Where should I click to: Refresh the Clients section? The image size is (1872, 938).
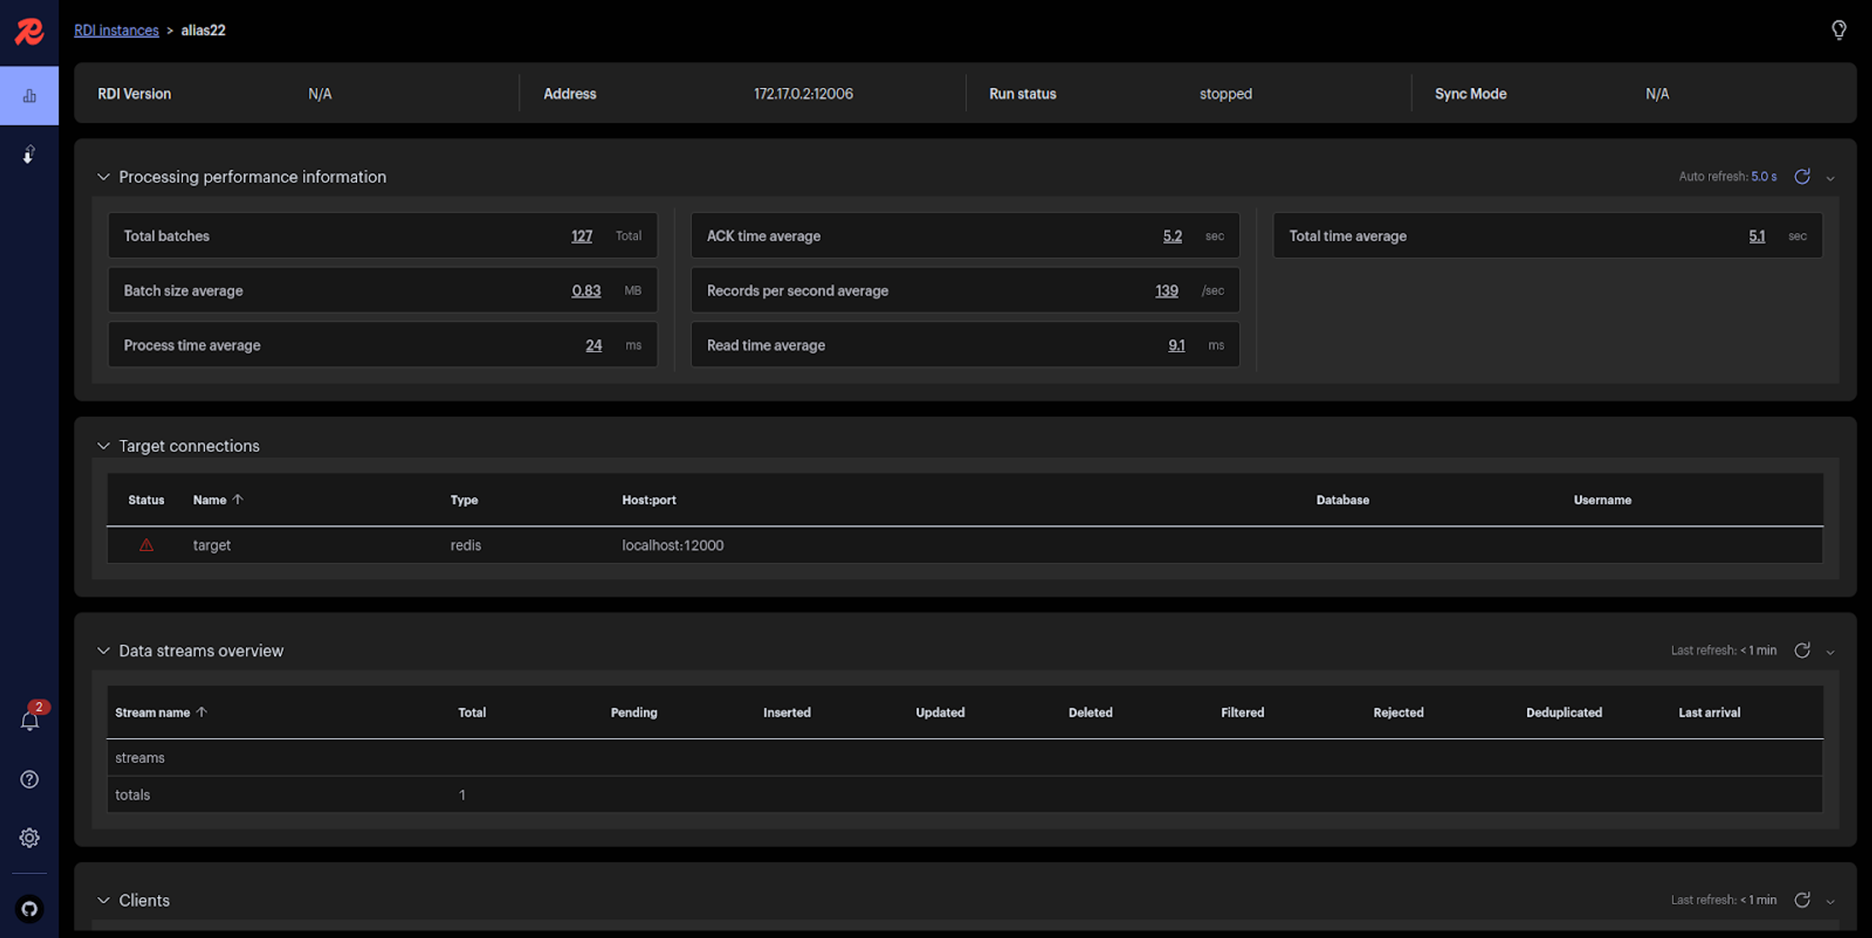(x=1802, y=900)
